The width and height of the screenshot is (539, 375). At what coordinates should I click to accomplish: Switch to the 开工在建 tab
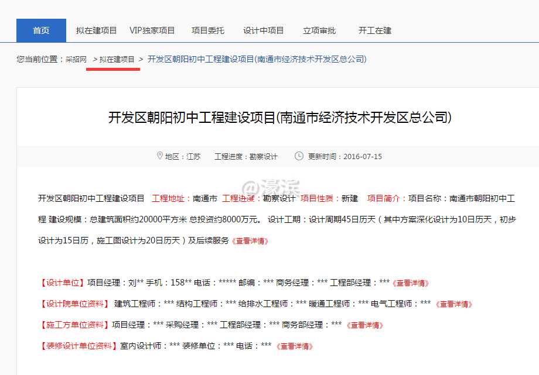[x=374, y=30]
